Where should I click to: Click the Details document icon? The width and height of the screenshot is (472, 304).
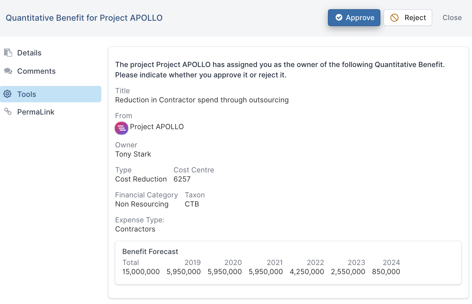8,53
